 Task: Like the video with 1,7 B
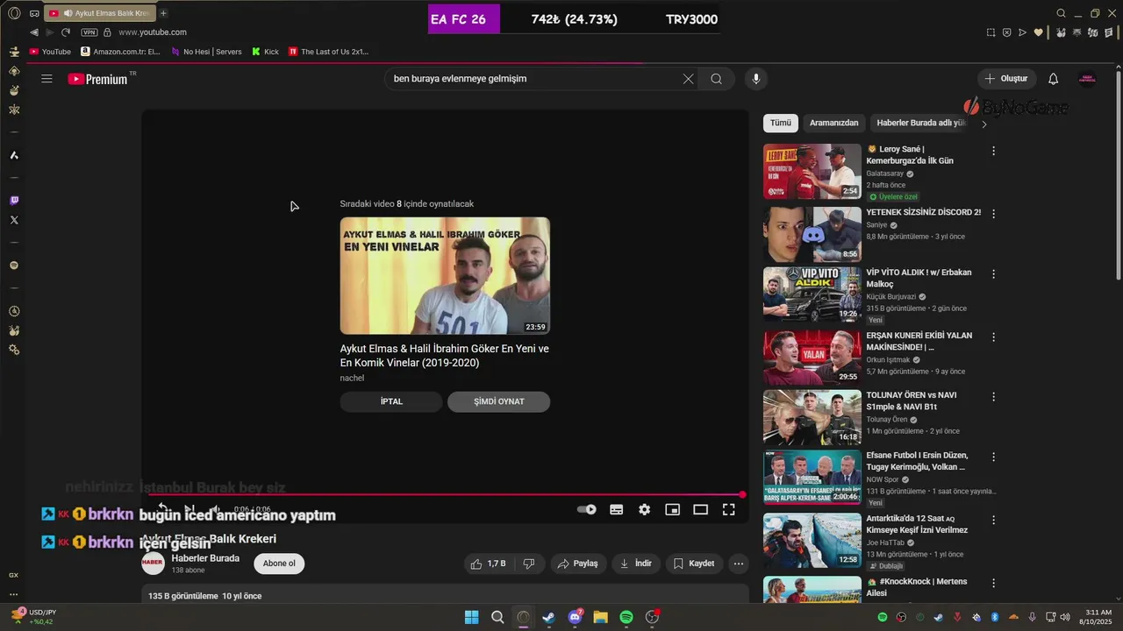(489, 564)
